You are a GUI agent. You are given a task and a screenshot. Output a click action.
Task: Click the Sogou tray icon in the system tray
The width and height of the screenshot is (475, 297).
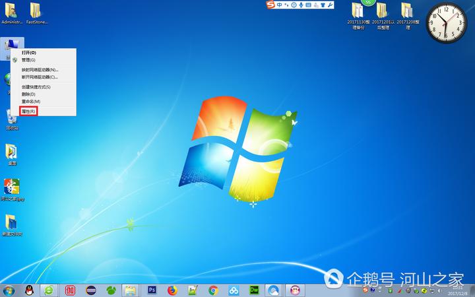coord(365,290)
